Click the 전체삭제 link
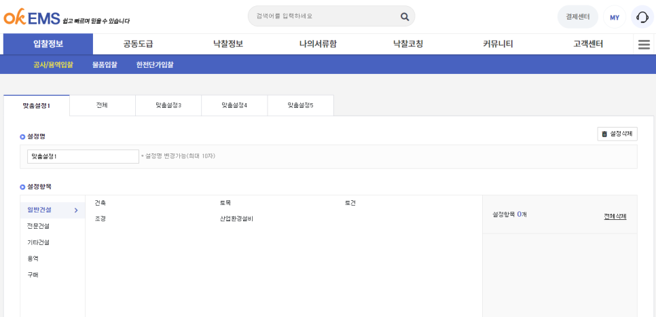656x317 pixels. pyautogui.click(x=615, y=217)
